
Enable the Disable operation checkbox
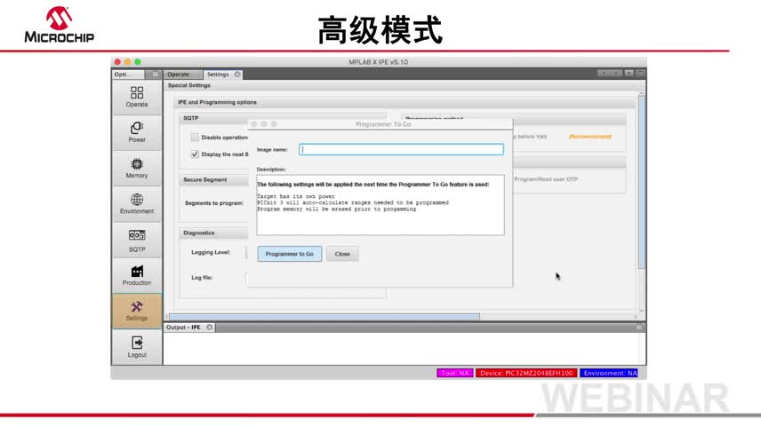(x=195, y=138)
